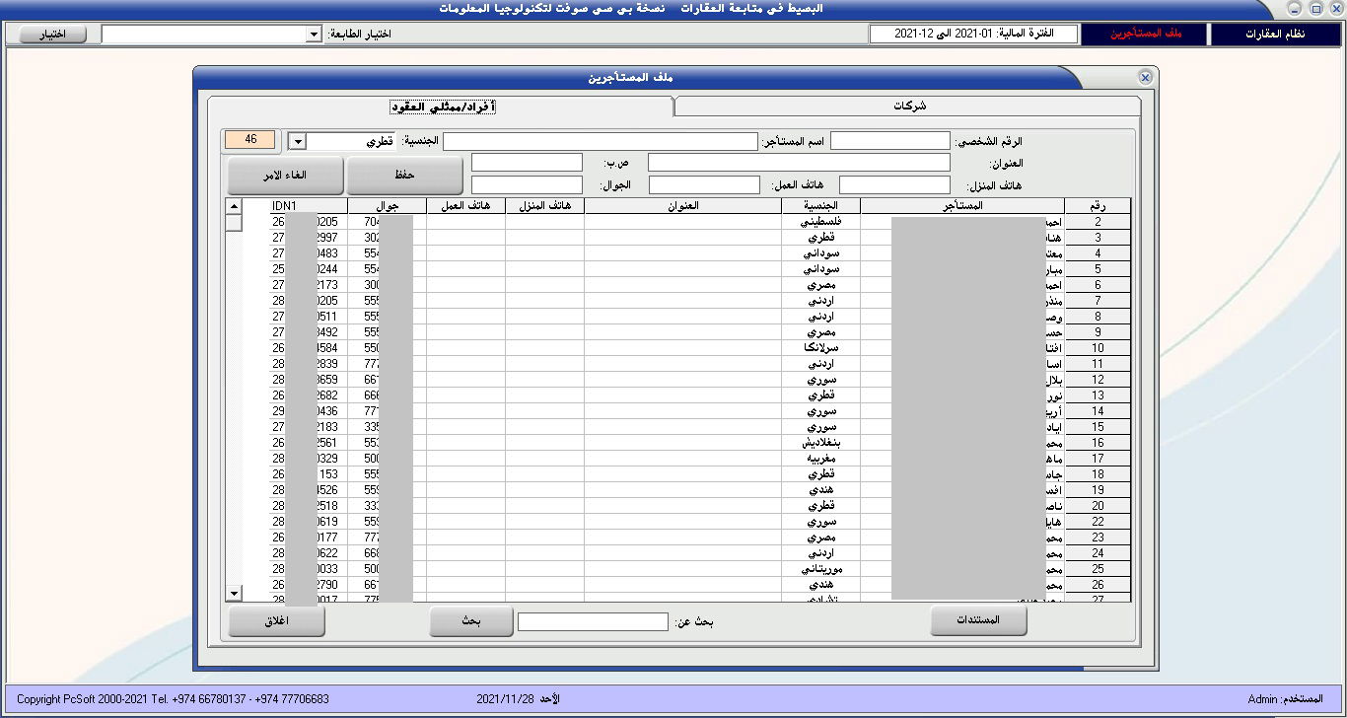Close the tenants file dialog with X

[x=1145, y=77]
